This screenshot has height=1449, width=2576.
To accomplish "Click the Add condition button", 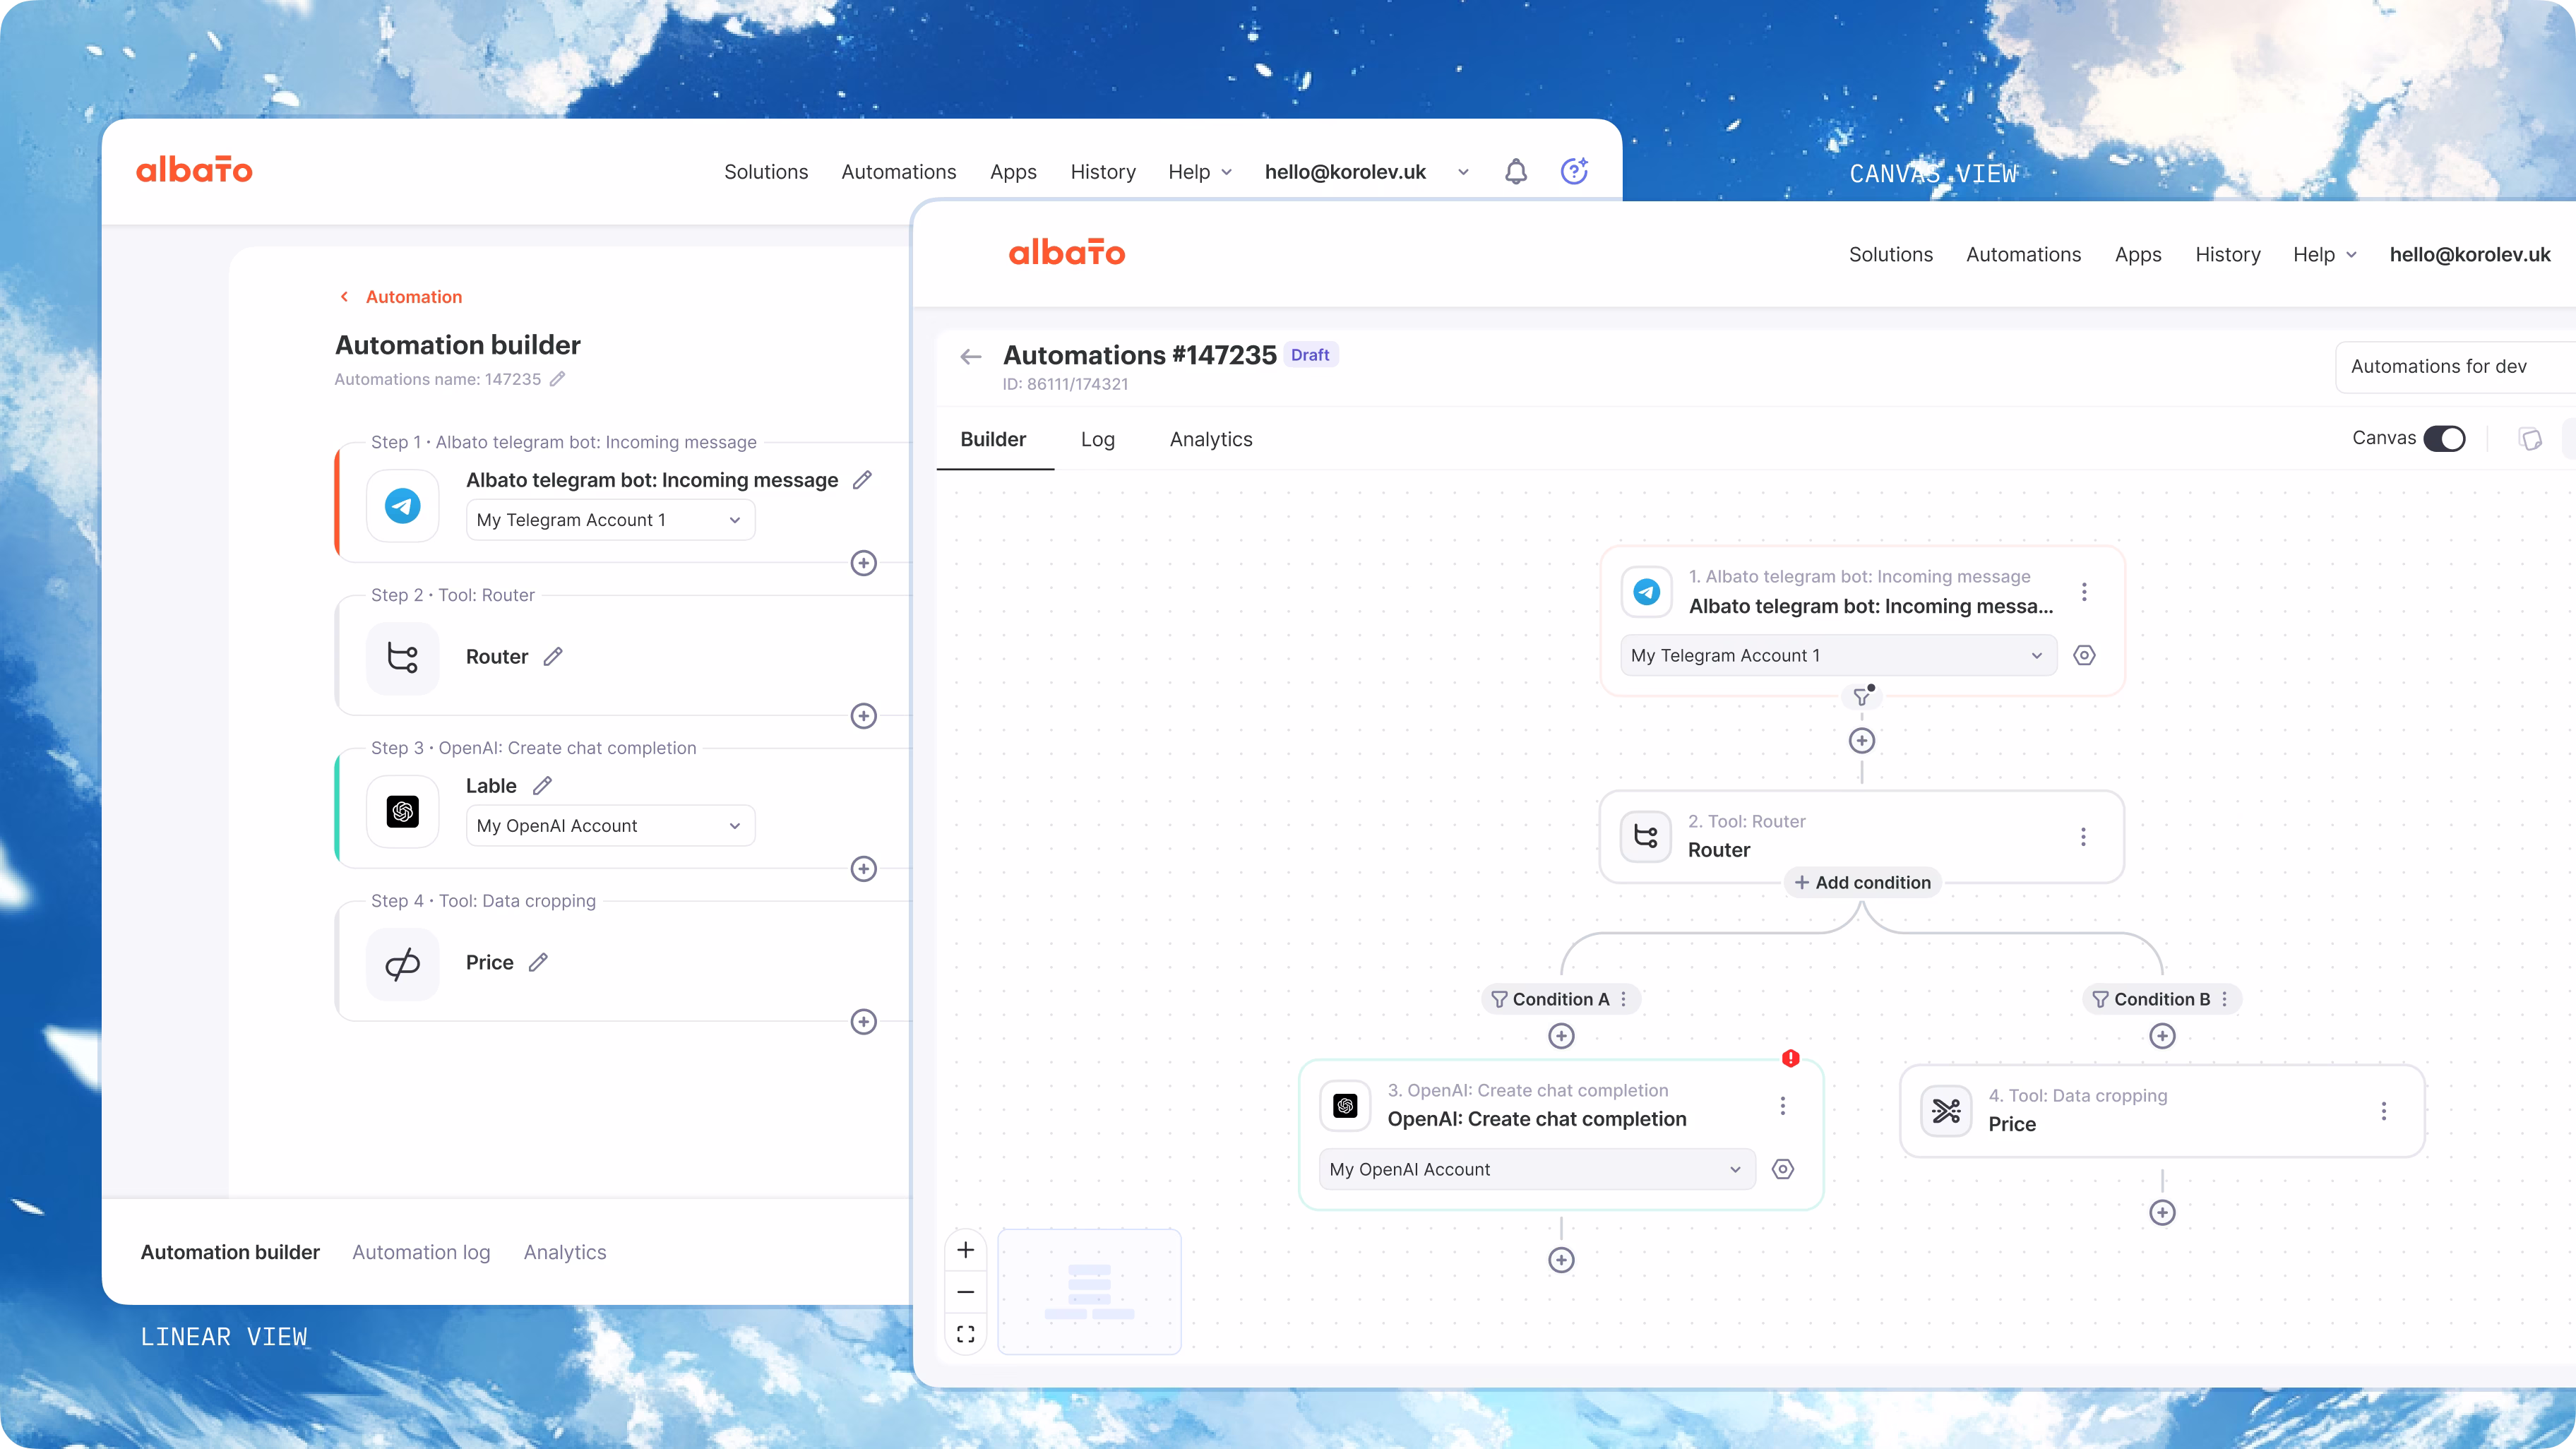I will coord(1862,882).
